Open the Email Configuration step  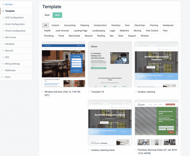16,24
